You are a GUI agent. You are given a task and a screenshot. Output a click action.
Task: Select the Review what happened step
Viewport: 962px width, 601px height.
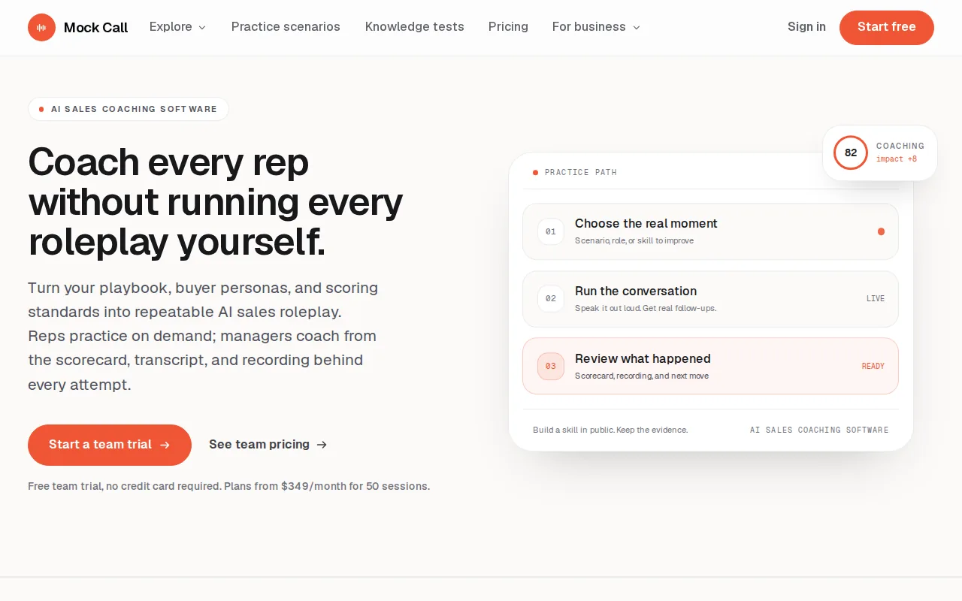pyautogui.click(x=710, y=366)
